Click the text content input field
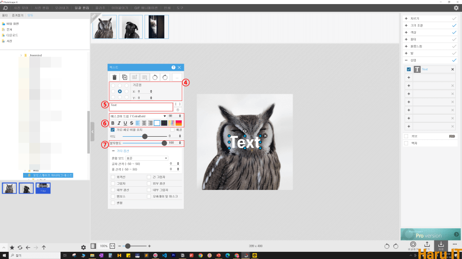This screenshot has width=462, height=259. [x=141, y=107]
